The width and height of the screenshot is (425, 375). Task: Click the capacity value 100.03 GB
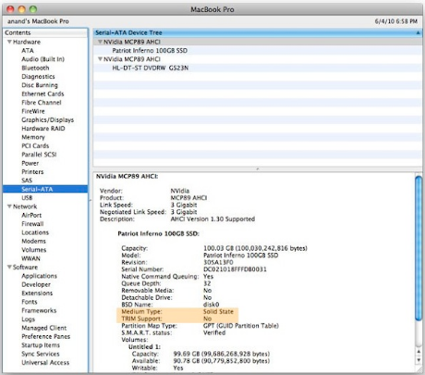coord(218,248)
